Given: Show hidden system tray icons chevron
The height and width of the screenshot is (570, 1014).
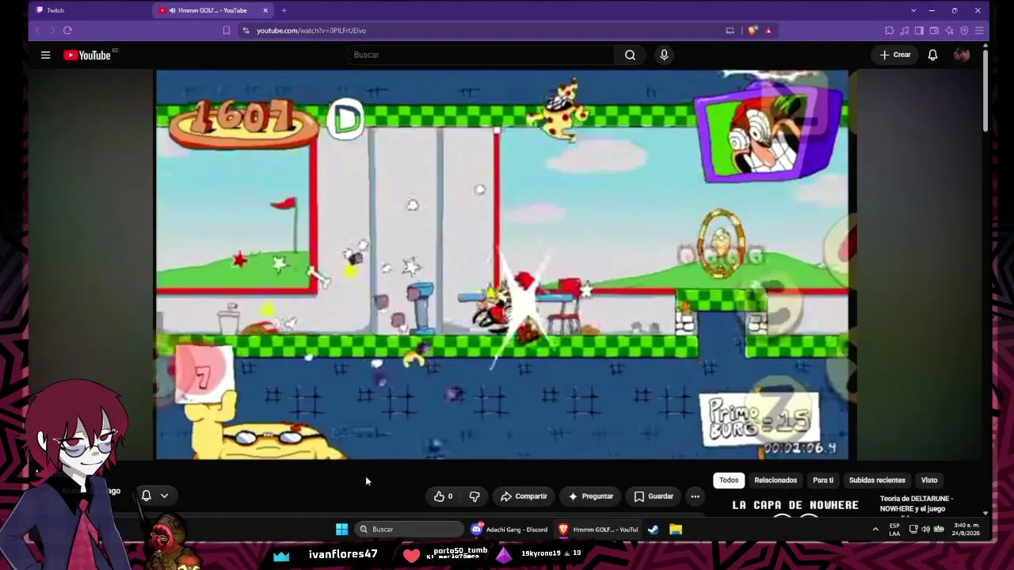Looking at the screenshot, I should 875,529.
